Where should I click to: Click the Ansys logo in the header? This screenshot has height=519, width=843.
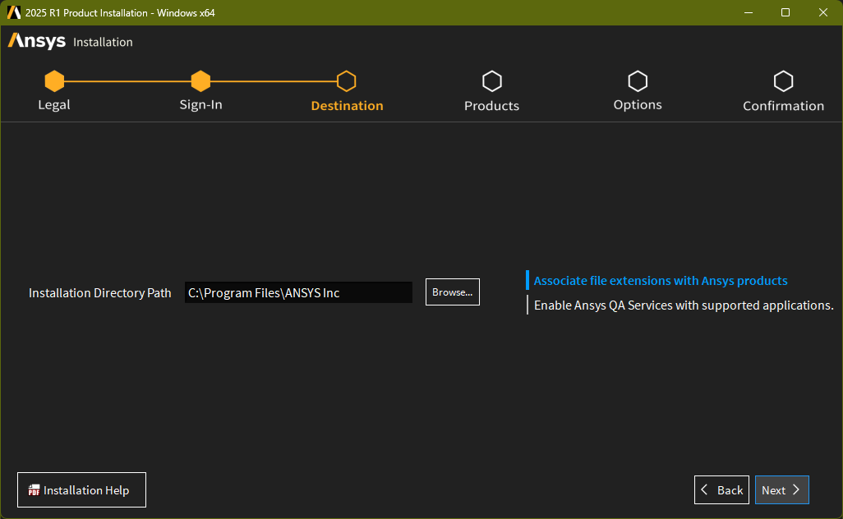37,41
